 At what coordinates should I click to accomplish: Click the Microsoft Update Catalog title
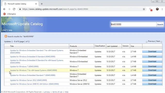point(22,24)
